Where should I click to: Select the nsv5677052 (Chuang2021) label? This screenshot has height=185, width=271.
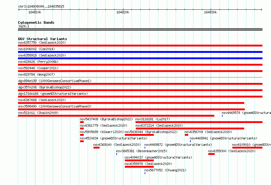pyautogui.click(x=165, y=170)
